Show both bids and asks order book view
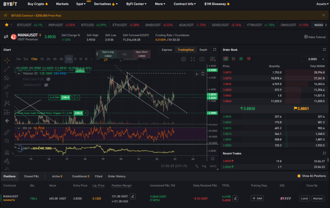The height and width of the screenshot is (208, 330). 226,59
